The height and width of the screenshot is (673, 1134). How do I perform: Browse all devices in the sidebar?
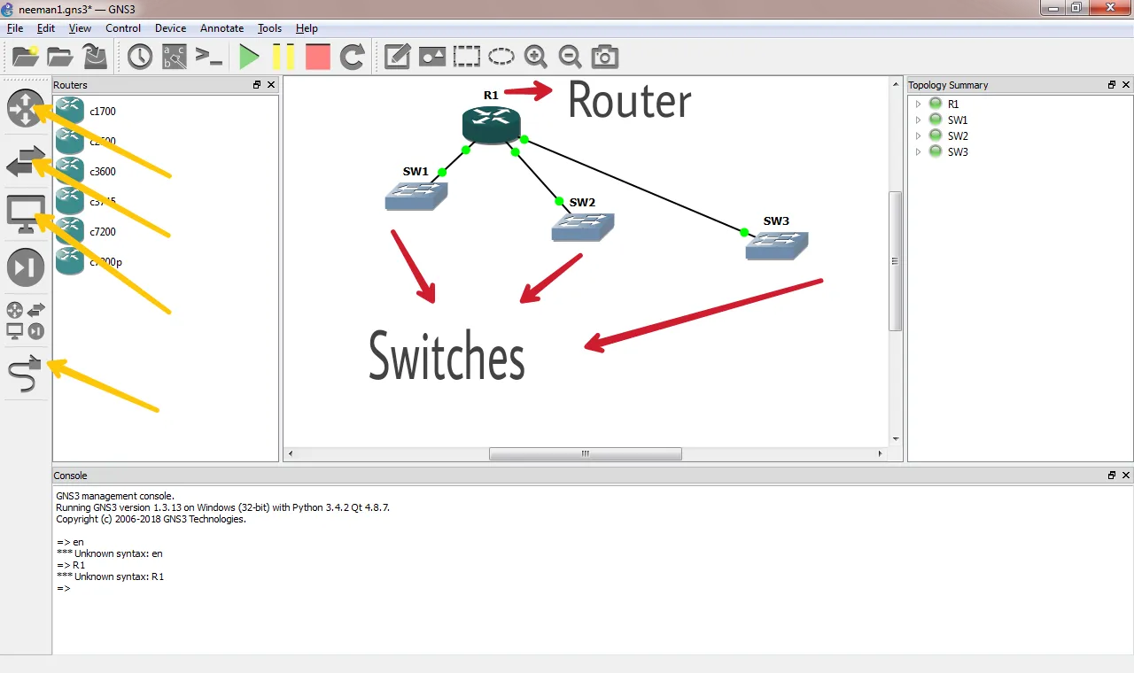(x=26, y=321)
